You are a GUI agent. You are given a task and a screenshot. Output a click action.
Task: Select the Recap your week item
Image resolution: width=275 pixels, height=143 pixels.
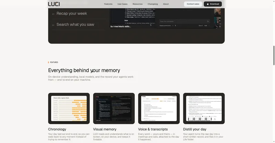pyautogui.click(x=71, y=13)
